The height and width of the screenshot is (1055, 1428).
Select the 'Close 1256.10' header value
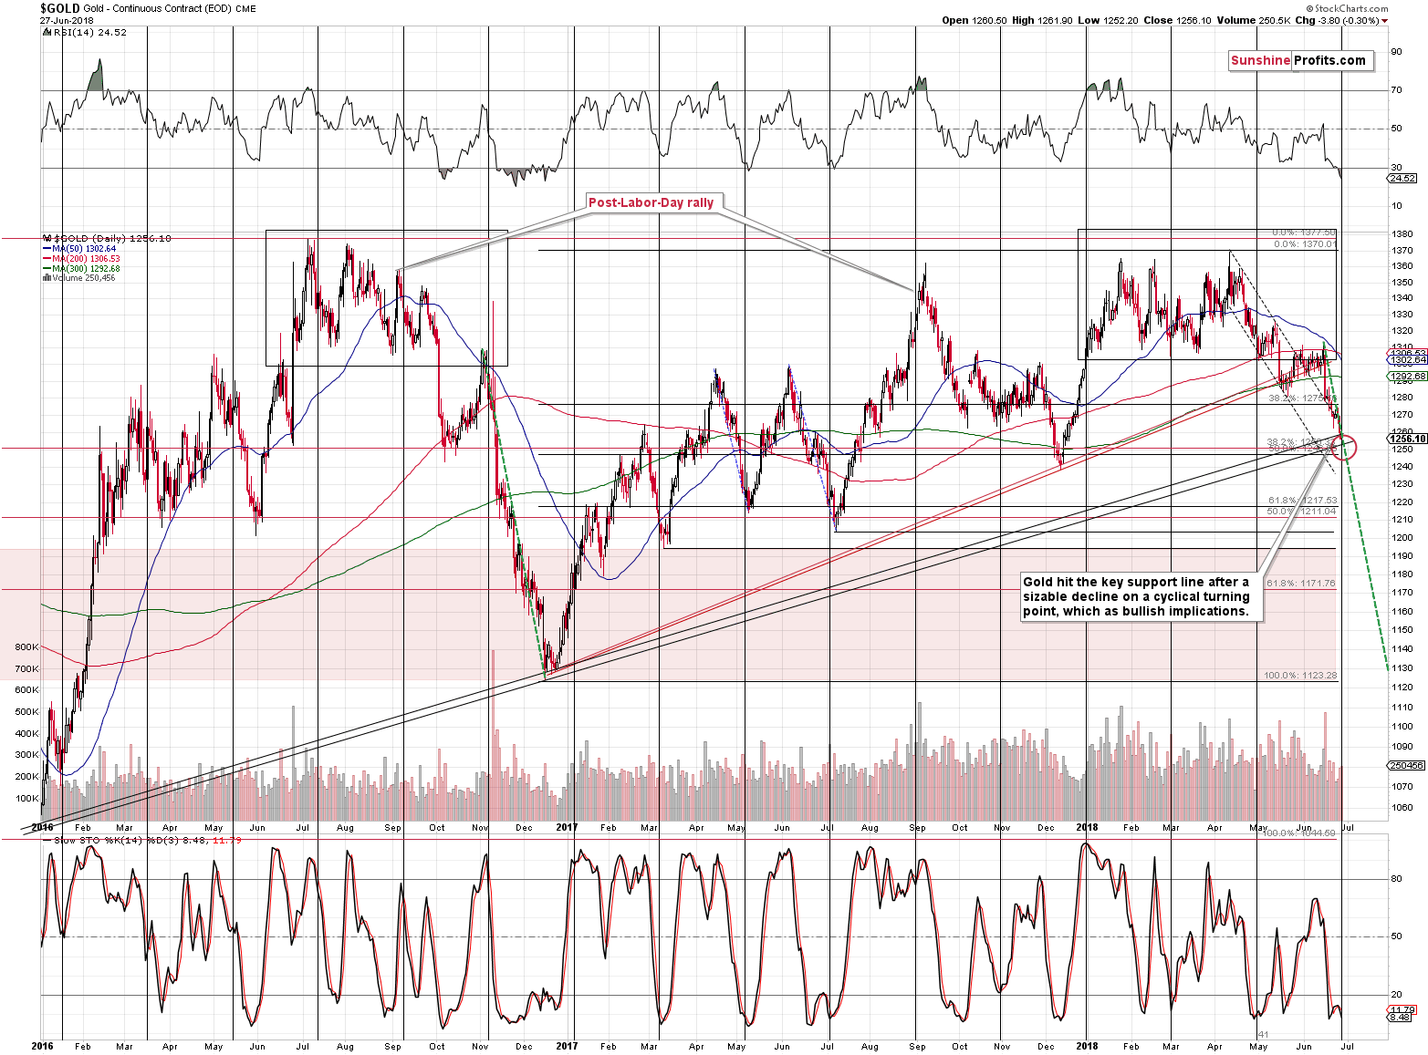pos(1176,20)
